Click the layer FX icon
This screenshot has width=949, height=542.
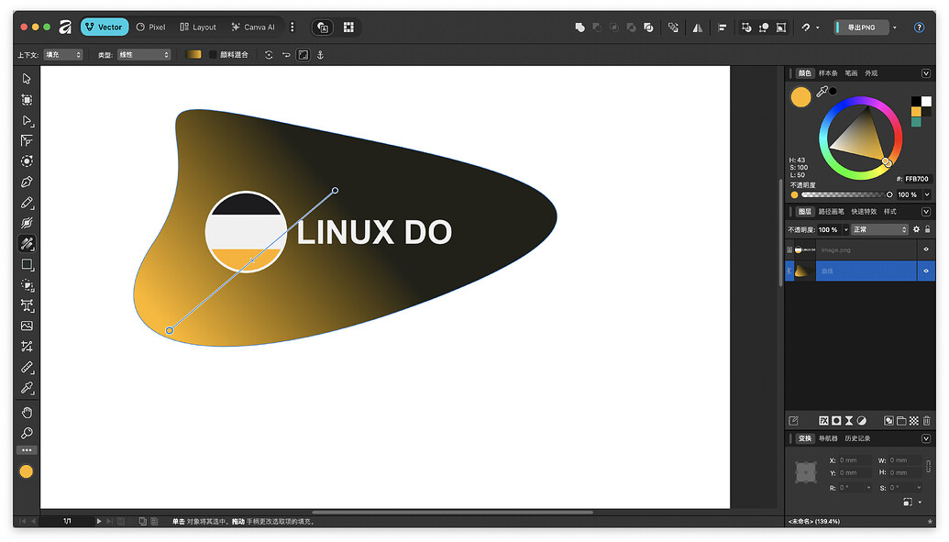click(x=823, y=420)
